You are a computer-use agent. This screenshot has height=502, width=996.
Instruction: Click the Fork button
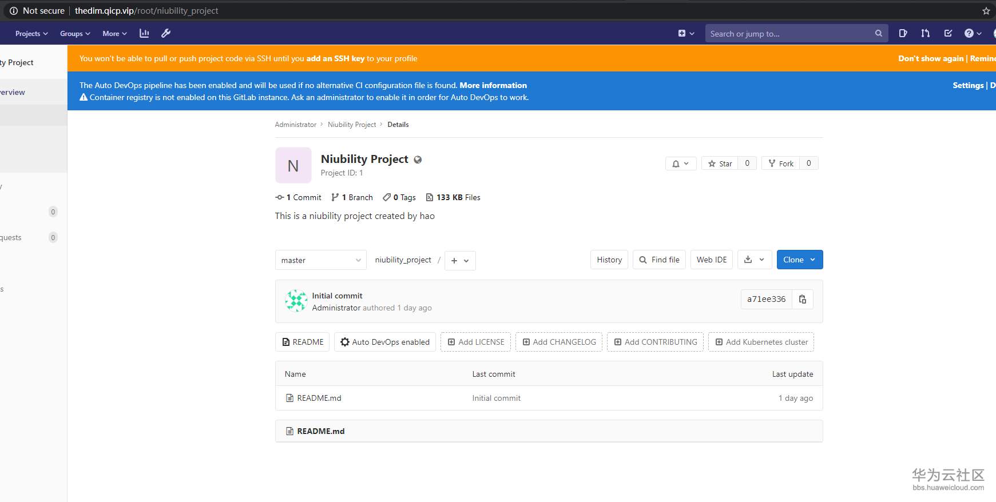coord(781,164)
